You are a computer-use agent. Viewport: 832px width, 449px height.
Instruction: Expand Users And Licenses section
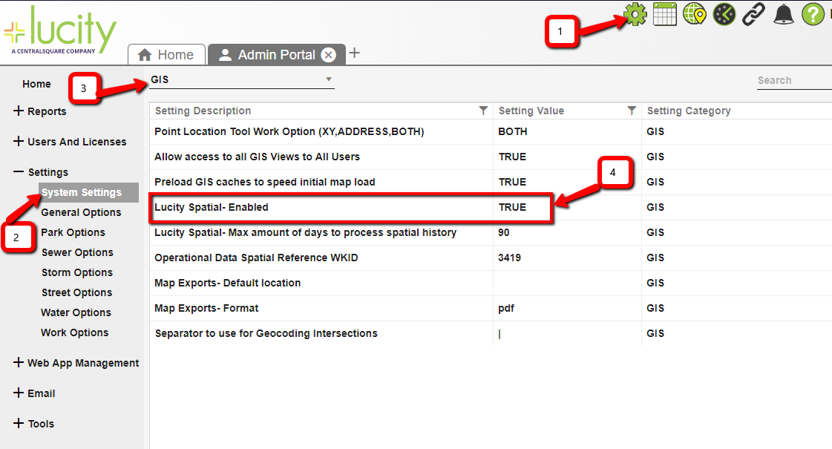tap(70, 142)
